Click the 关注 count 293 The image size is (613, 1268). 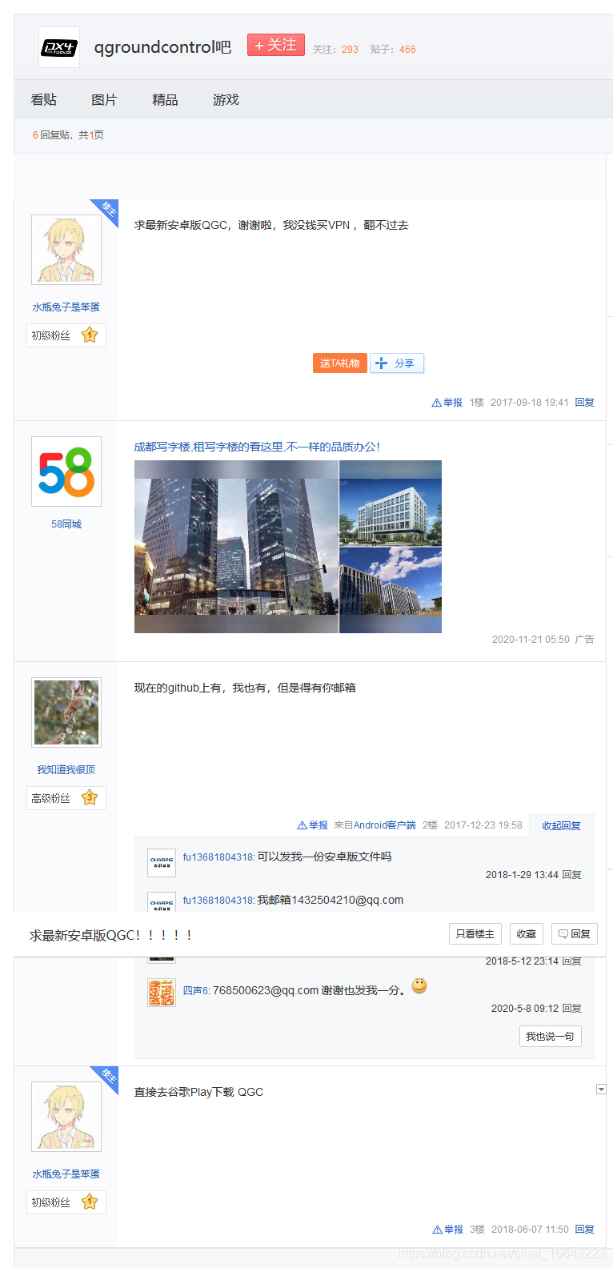pos(350,50)
